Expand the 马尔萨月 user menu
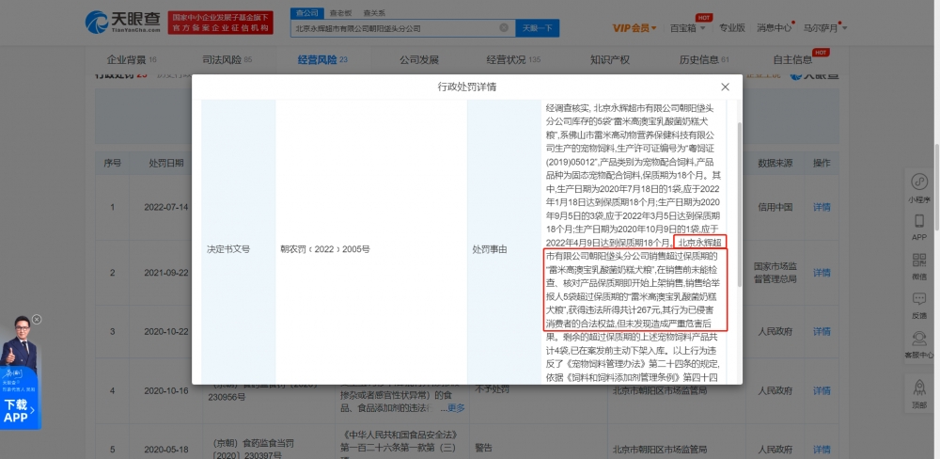The height and width of the screenshot is (459, 940). (825, 27)
